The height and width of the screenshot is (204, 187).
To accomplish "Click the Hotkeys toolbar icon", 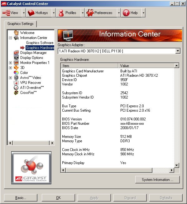I will tap(31, 13).
